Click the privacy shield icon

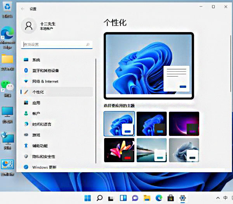[26, 156]
